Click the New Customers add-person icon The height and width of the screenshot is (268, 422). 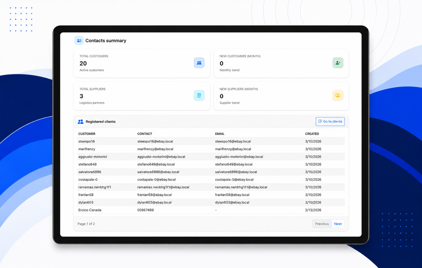tap(338, 63)
